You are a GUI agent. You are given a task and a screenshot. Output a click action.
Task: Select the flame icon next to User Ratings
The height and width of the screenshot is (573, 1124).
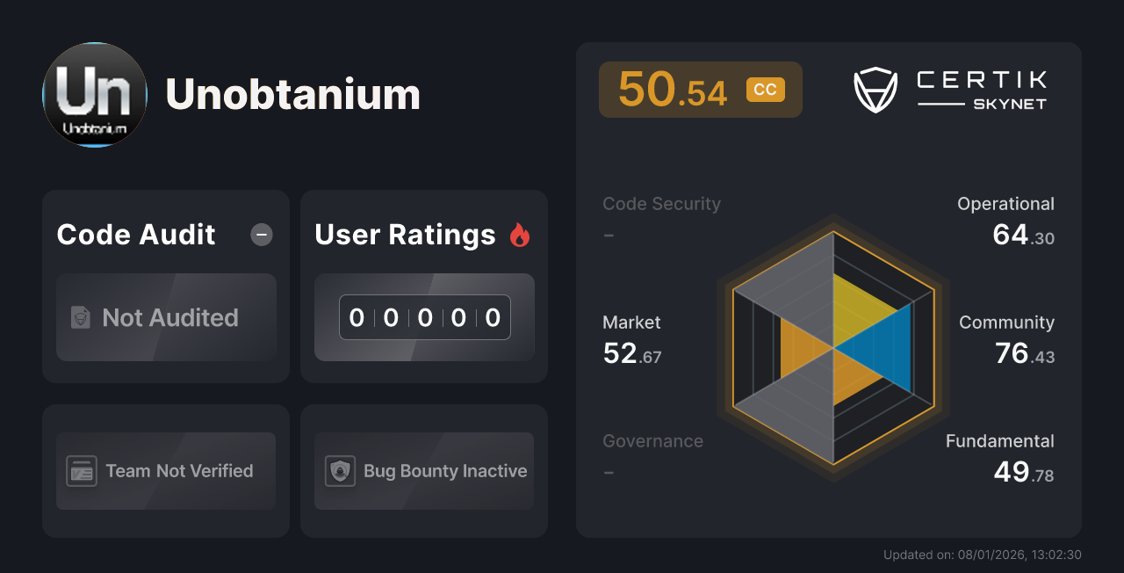coord(520,234)
